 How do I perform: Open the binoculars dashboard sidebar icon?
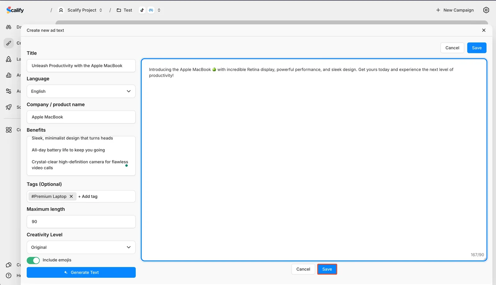click(x=9, y=27)
